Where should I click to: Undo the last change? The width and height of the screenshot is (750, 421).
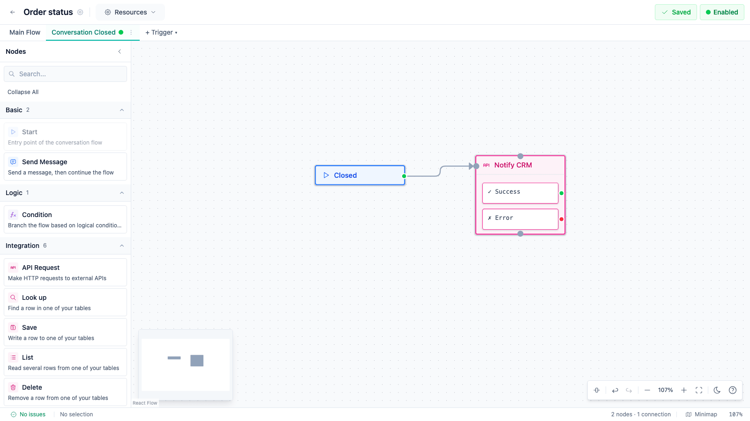pos(615,390)
